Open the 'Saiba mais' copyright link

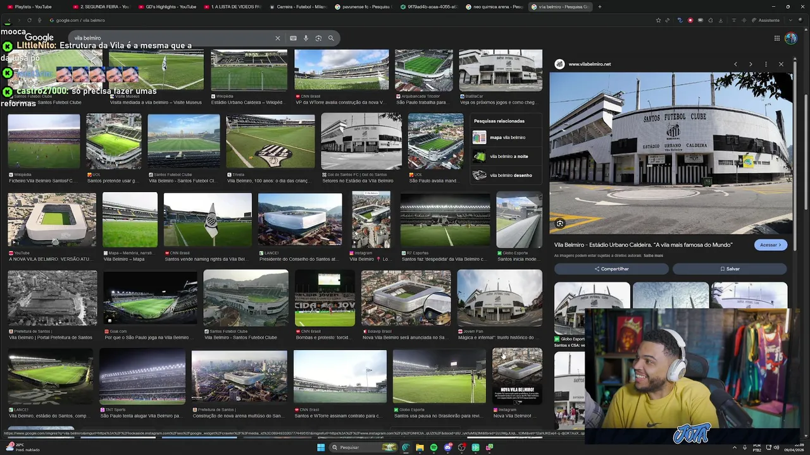coord(653,256)
